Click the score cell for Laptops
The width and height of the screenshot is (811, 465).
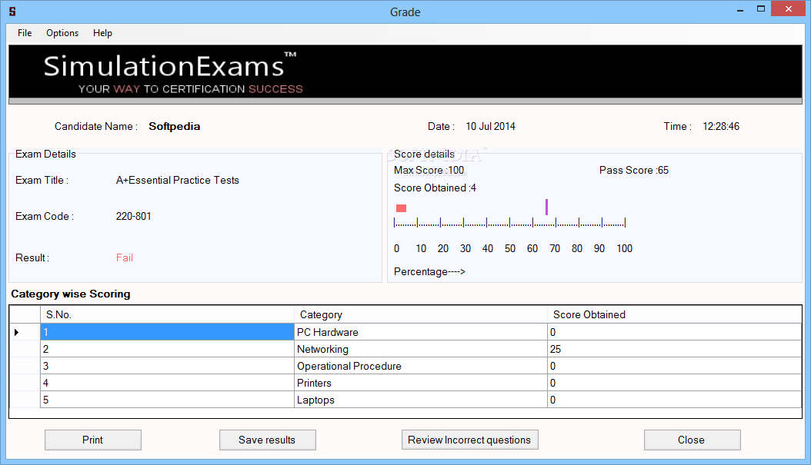(x=675, y=400)
